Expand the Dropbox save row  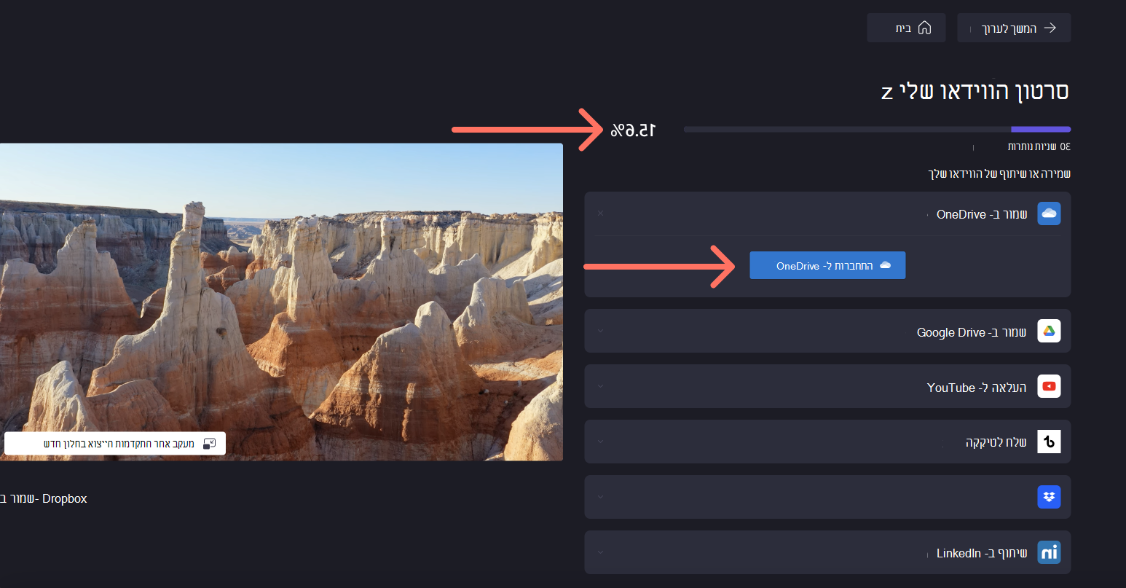pos(600,497)
